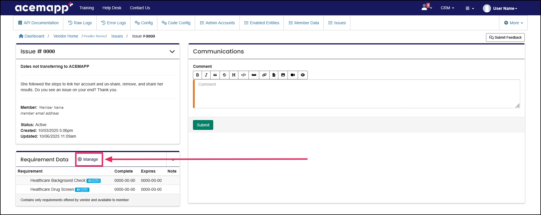The image size is (541, 215).
Task: Click the Expires column header
Action: point(148,171)
